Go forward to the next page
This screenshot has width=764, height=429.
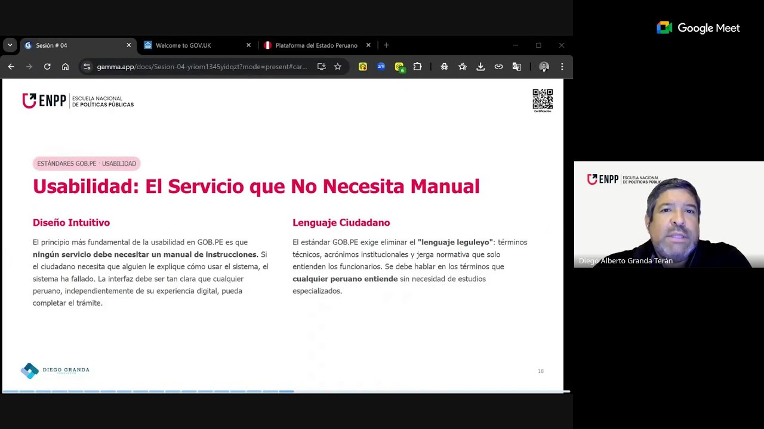(29, 67)
